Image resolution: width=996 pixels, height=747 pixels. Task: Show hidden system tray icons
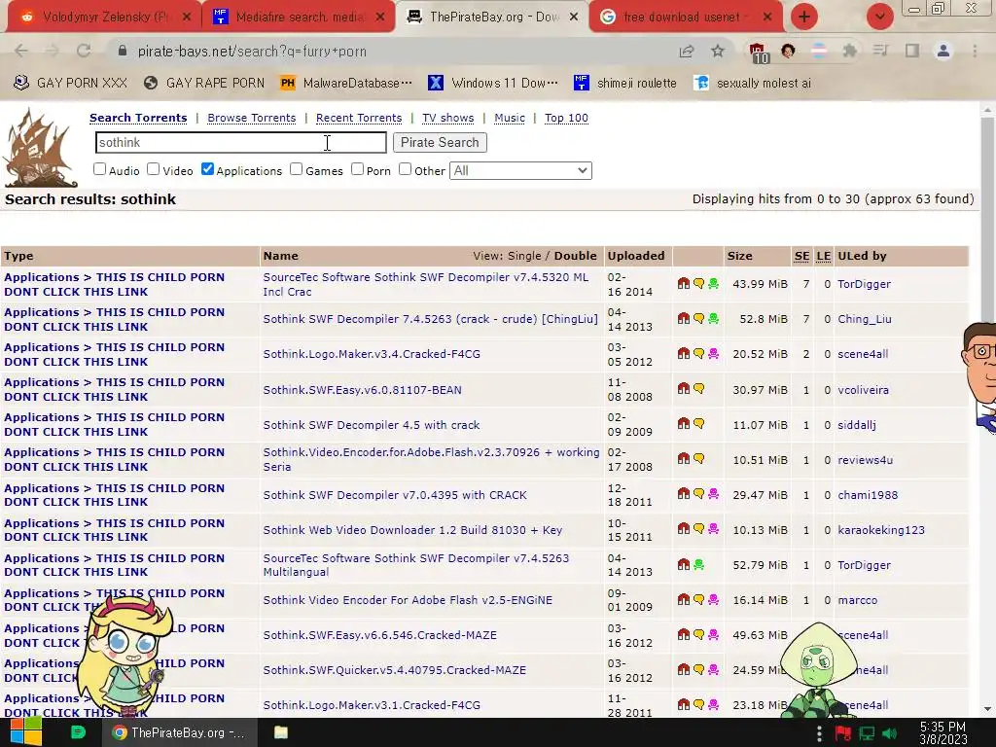819,733
